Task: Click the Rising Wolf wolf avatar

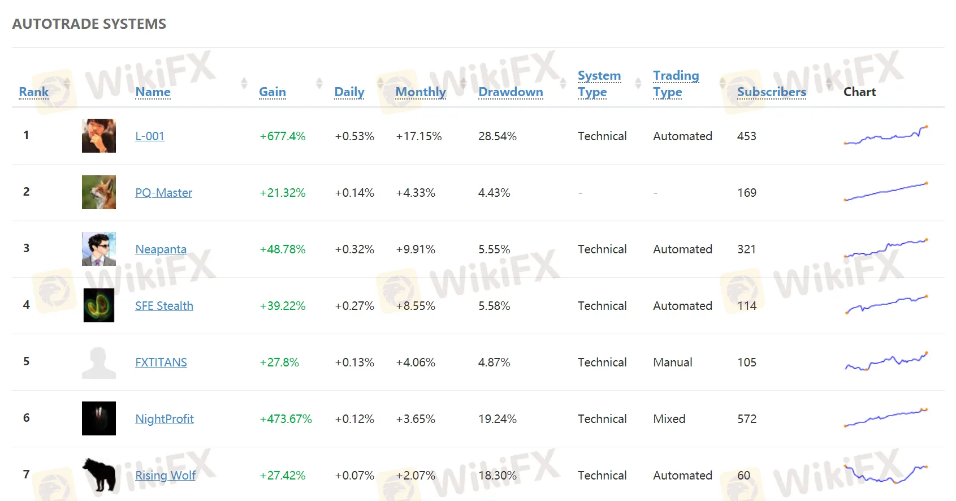Action: 99,474
